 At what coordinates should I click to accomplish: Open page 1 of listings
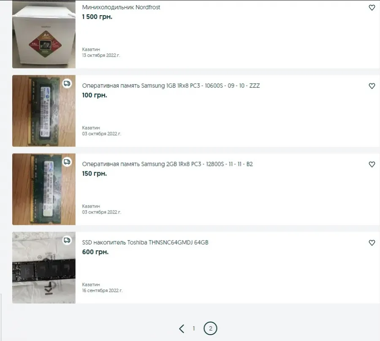pyautogui.click(x=194, y=328)
